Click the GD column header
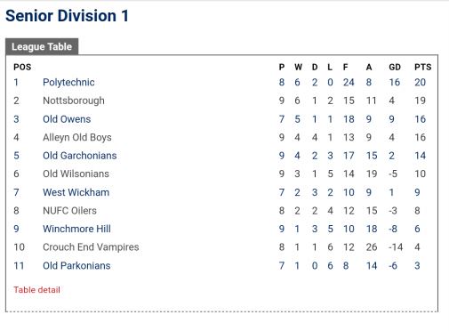 pyautogui.click(x=395, y=67)
